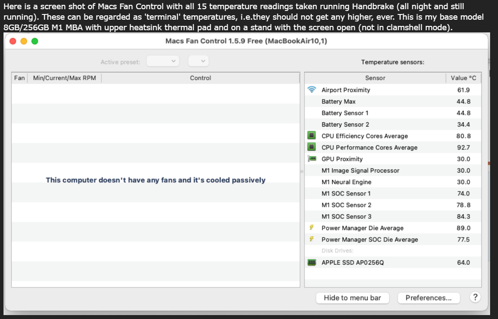
Task: Click the Hide to menu bar button
Action: 352,298
